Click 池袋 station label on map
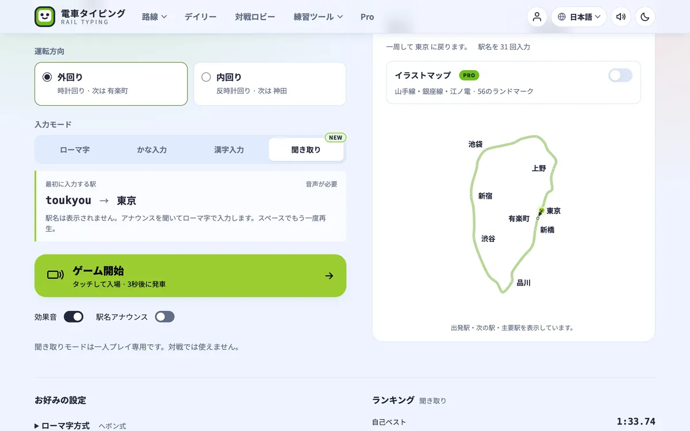The height and width of the screenshot is (431, 690). point(476,144)
